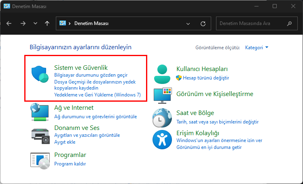Screen dimensions: 303x184
Task: Click the search magnifier icon
Action: pyautogui.click(x=289, y=23)
